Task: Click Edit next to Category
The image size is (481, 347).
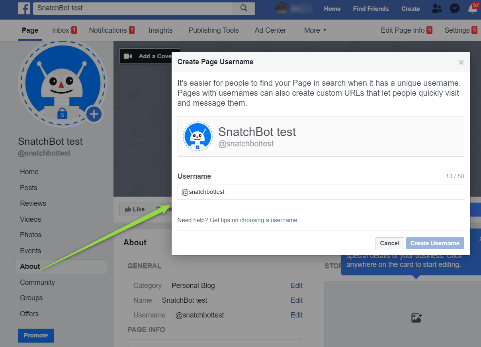Action: (297, 286)
